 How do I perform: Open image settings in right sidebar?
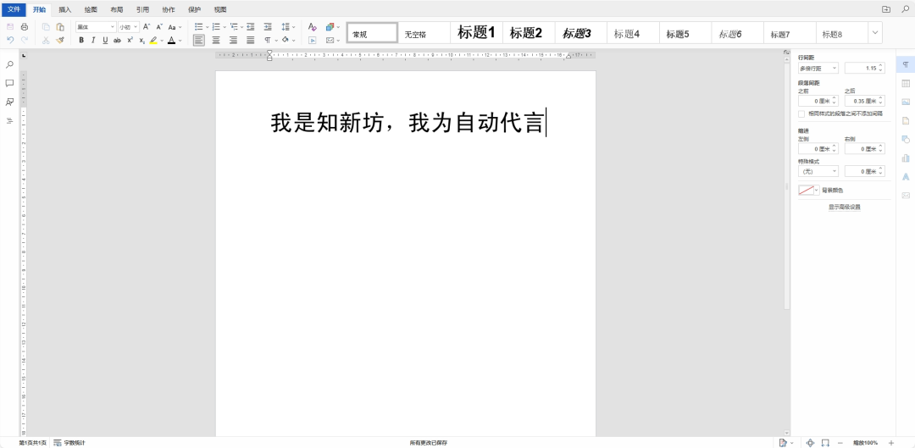(x=906, y=102)
